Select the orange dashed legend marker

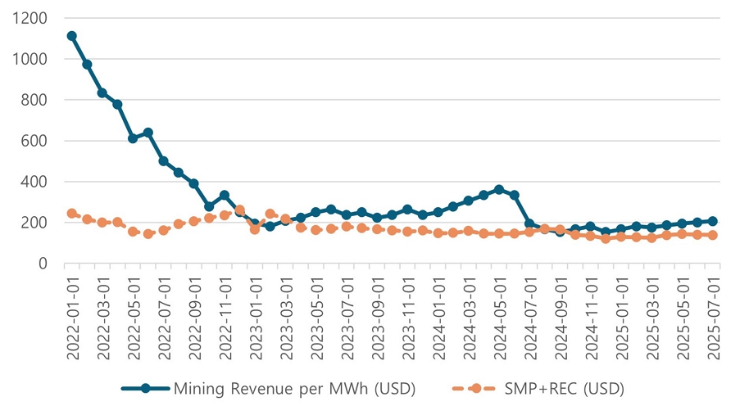474,388
